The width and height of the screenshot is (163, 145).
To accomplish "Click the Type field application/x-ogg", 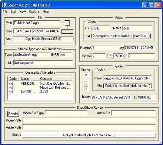I will [x=31, y=55].
